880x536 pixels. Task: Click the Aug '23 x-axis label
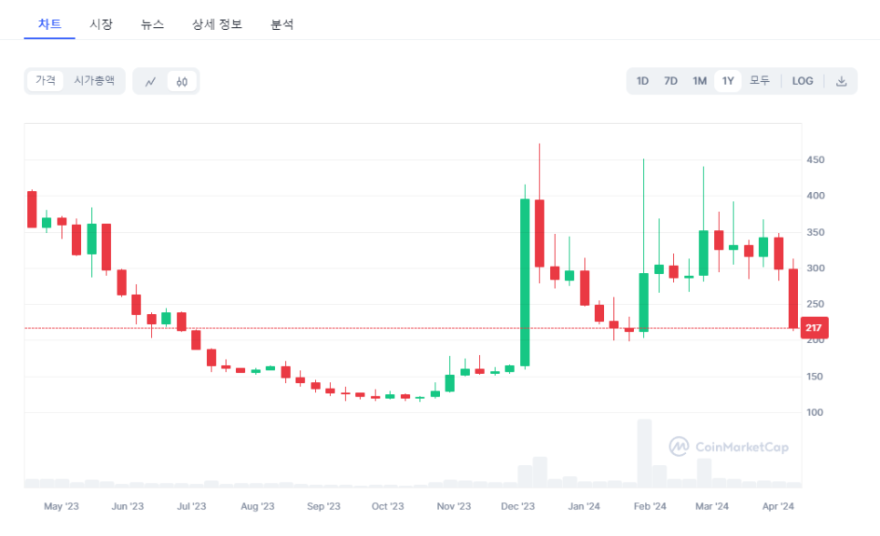pyautogui.click(x=258, y=506)
